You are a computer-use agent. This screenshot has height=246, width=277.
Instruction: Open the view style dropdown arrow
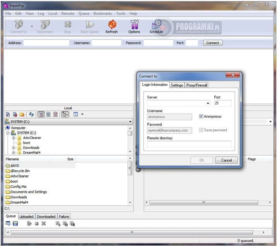82,114
